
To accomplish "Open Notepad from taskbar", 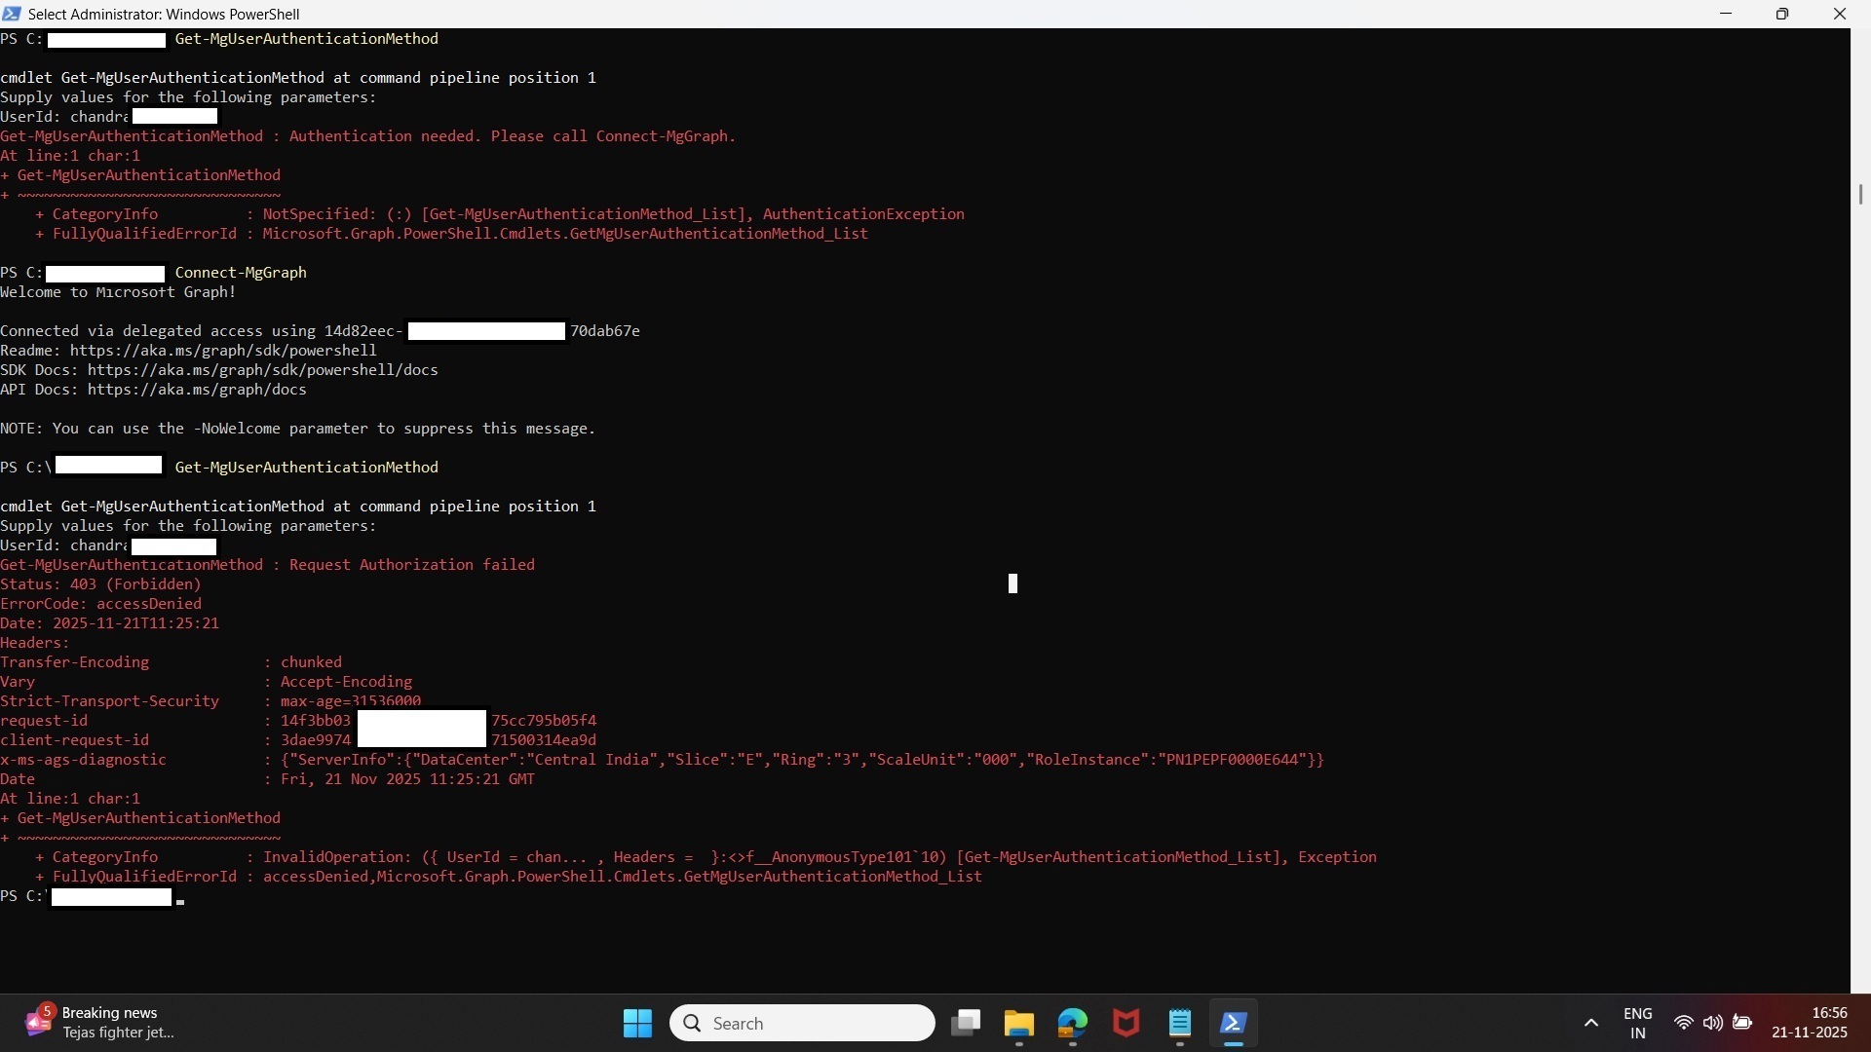I will [x=1180, y=1023].
